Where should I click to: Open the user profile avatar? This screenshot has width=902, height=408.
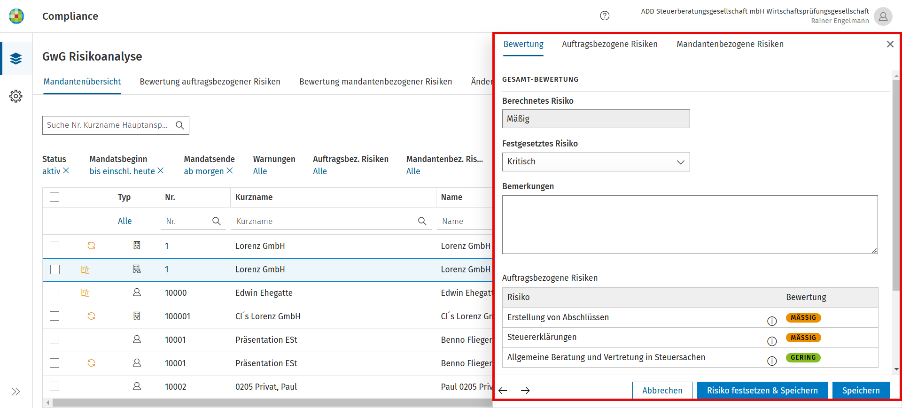pyautogui.click(x=883, y=16)
